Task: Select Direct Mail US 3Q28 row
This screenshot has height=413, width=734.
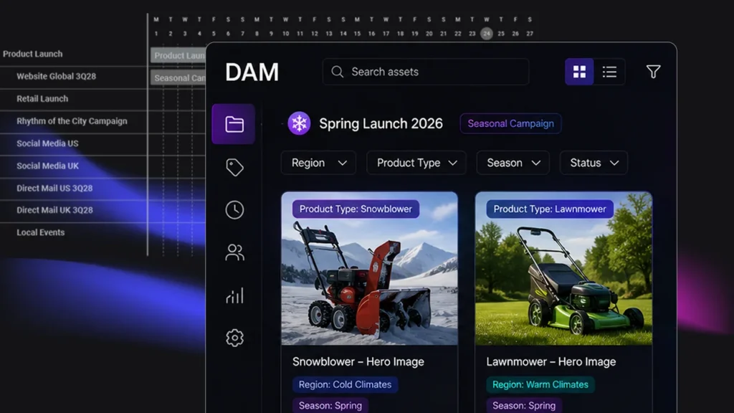Action: [74, 189]
